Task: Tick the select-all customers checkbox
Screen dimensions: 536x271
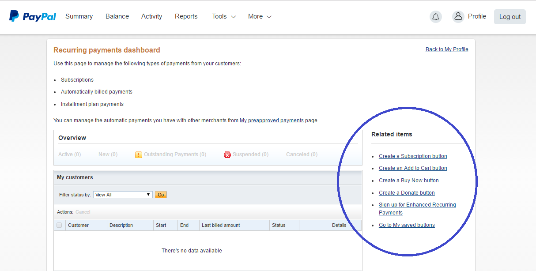Action: coord(59,225)
